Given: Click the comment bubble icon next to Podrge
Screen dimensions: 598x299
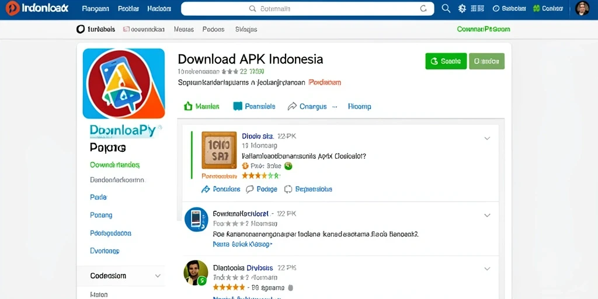Looking at the screenshot, I should [x=250, y=189].
